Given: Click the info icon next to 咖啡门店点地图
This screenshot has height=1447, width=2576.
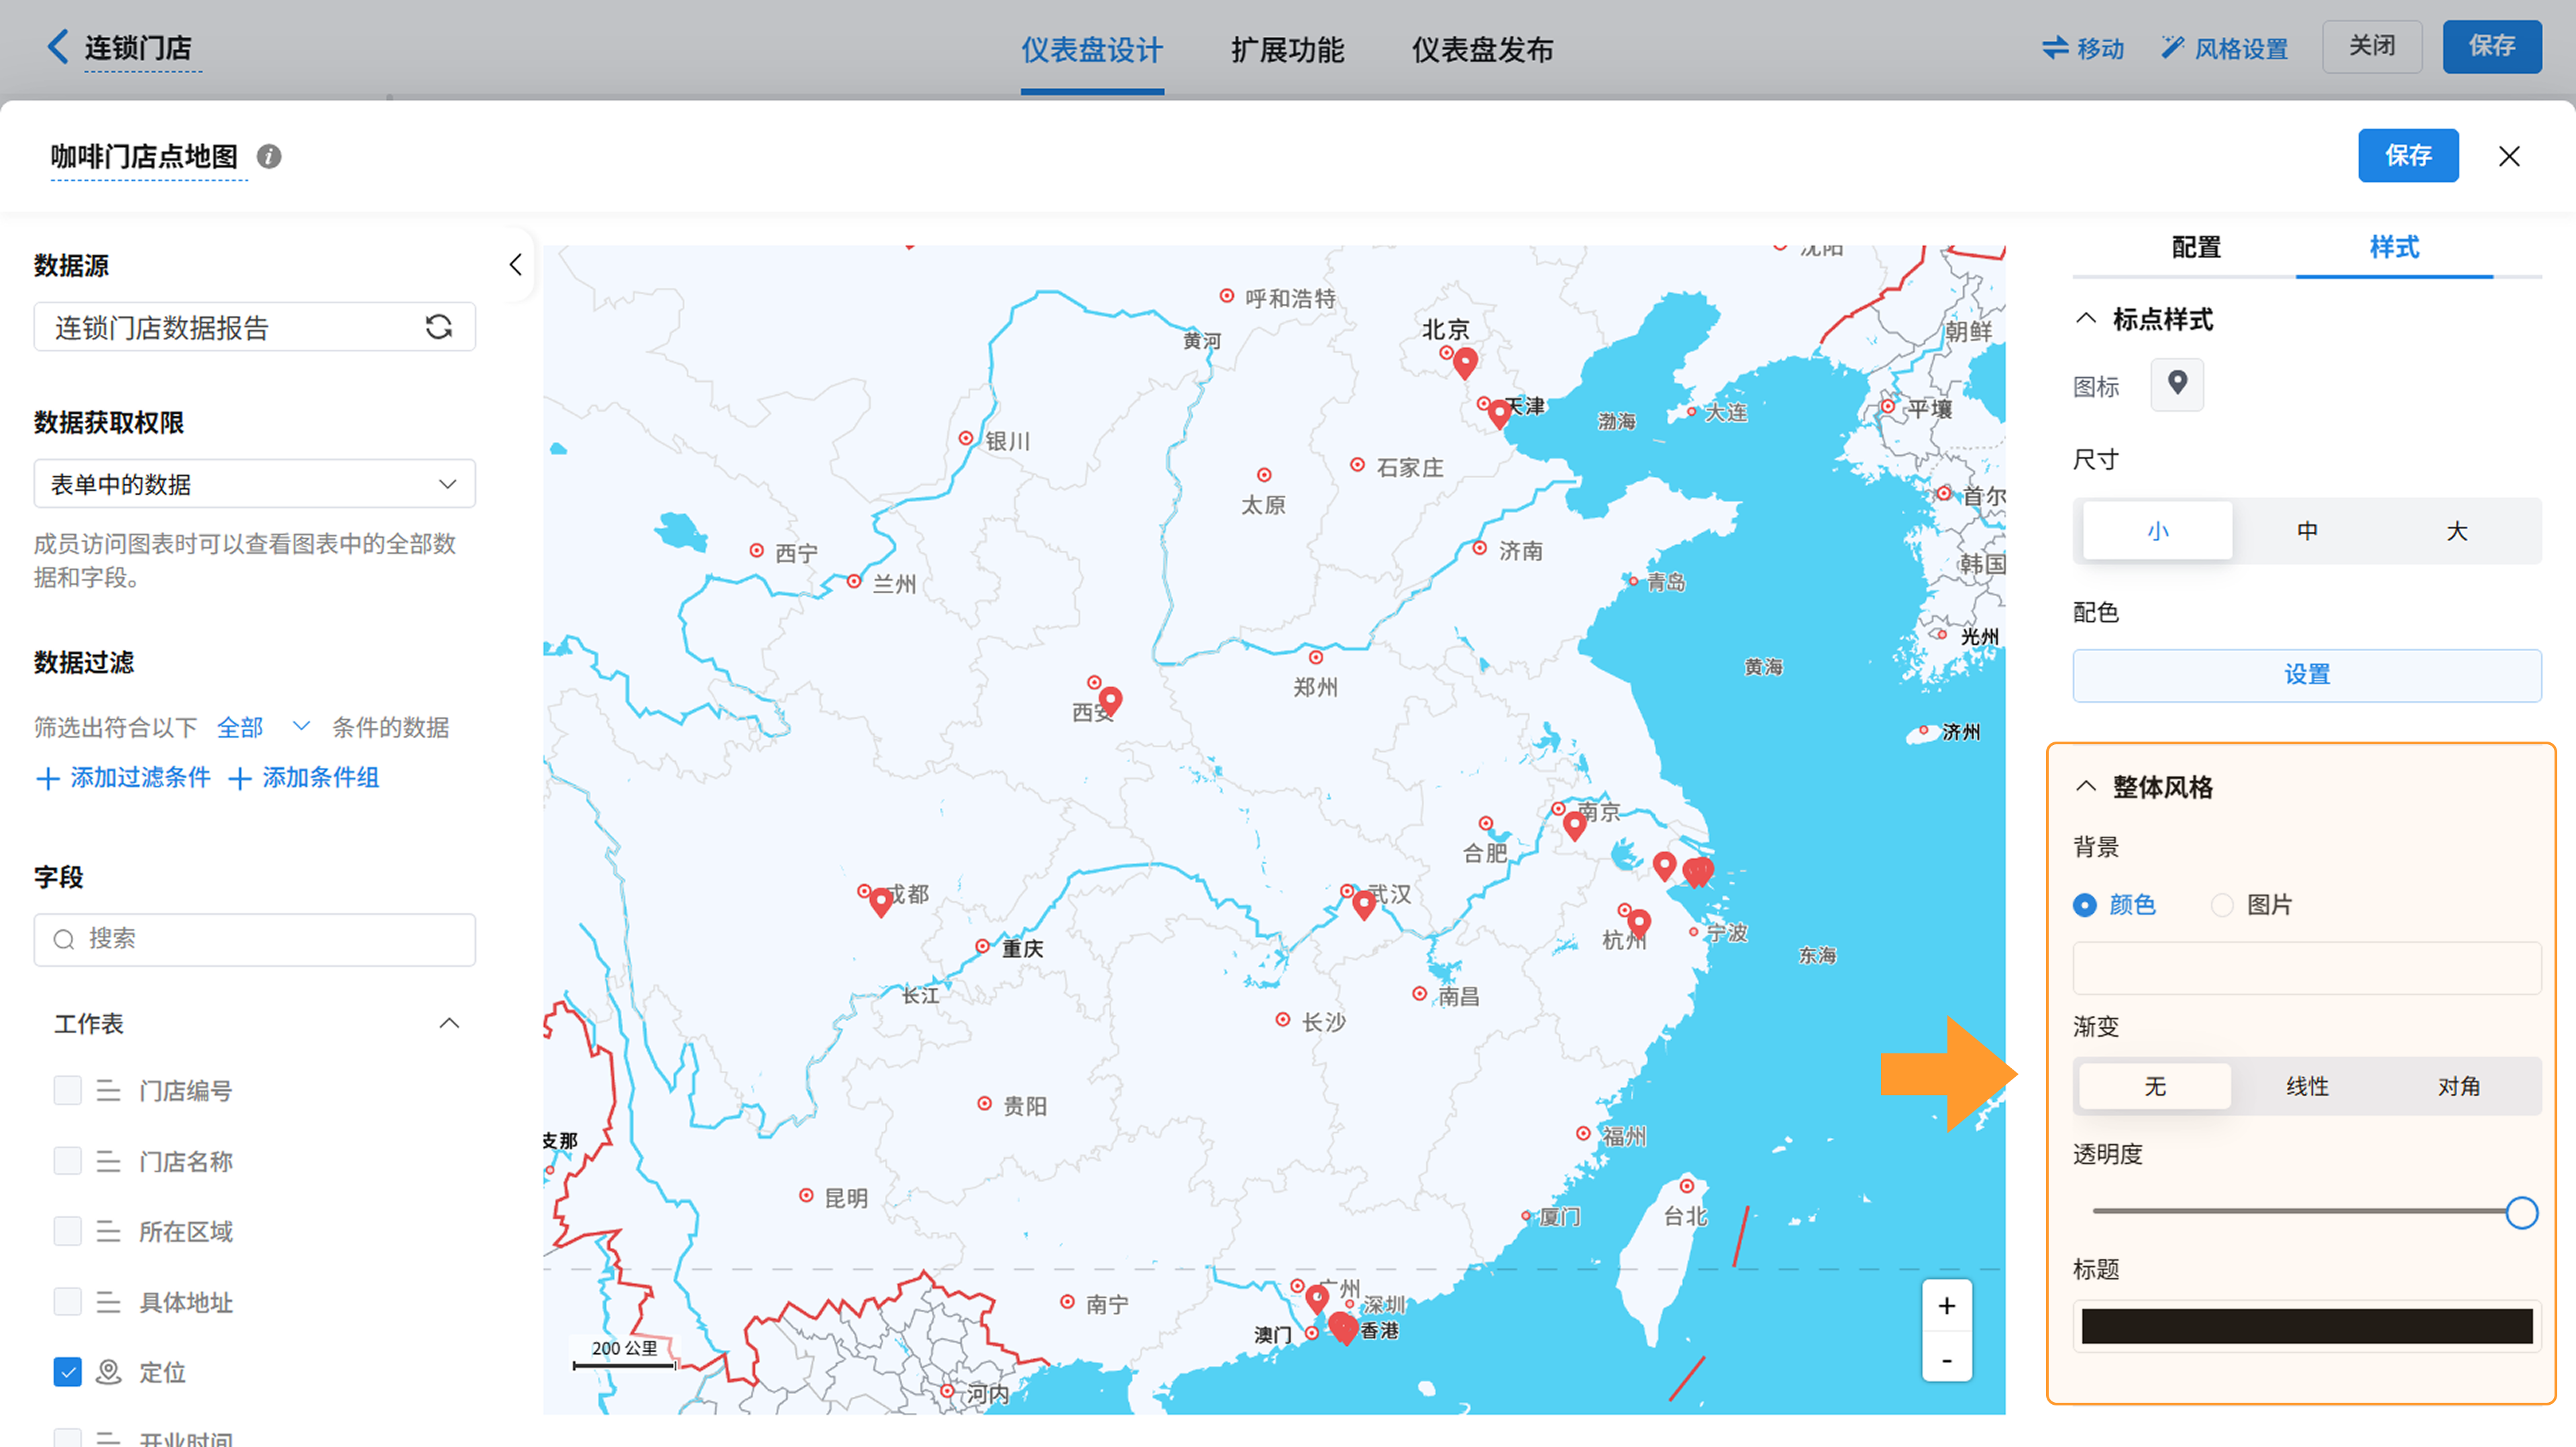Looking at the screenshot, I should [x=269, y=157].
